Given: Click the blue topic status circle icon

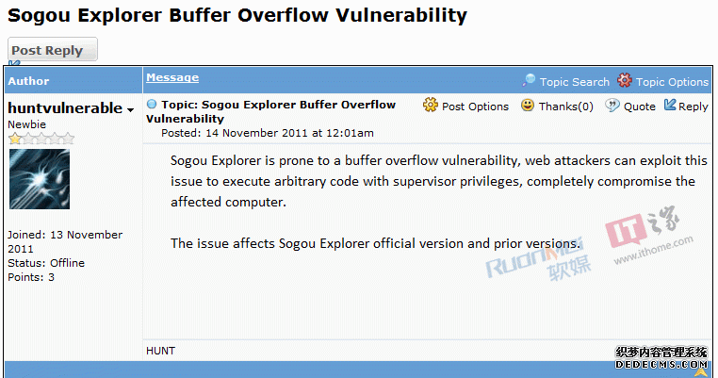Looking at the screenshot, I should (152, 105).
